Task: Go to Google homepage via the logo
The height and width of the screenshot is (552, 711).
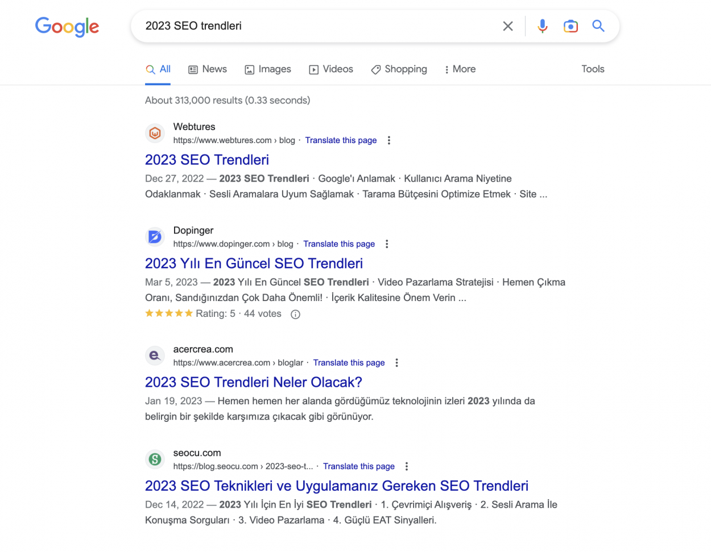Action: pyautogui.click(x=67, y=27)
